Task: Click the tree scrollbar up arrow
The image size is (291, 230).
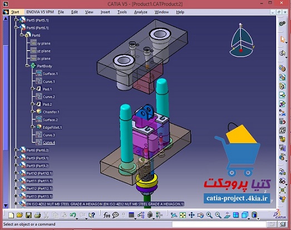Action: (6, 18)
